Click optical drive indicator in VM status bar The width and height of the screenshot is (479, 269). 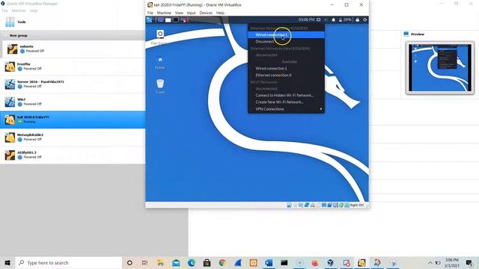point(295,205)
